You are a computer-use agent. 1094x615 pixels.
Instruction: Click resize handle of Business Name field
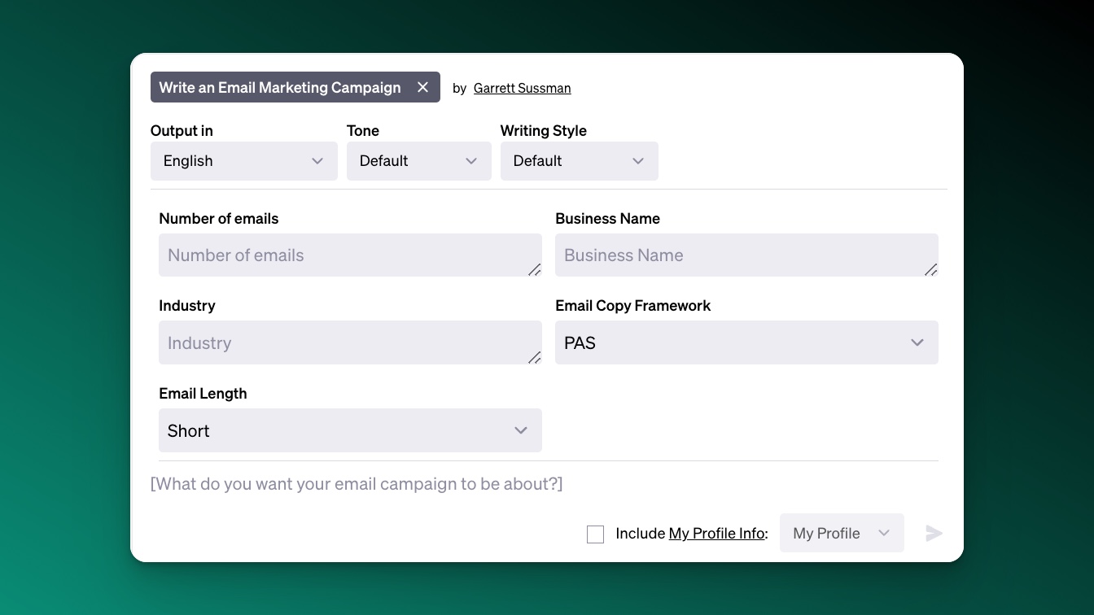(x=930, y=269)
